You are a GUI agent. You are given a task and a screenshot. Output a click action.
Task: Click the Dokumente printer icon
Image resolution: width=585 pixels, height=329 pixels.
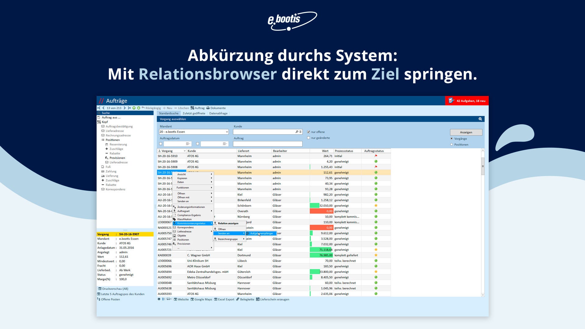208,108
